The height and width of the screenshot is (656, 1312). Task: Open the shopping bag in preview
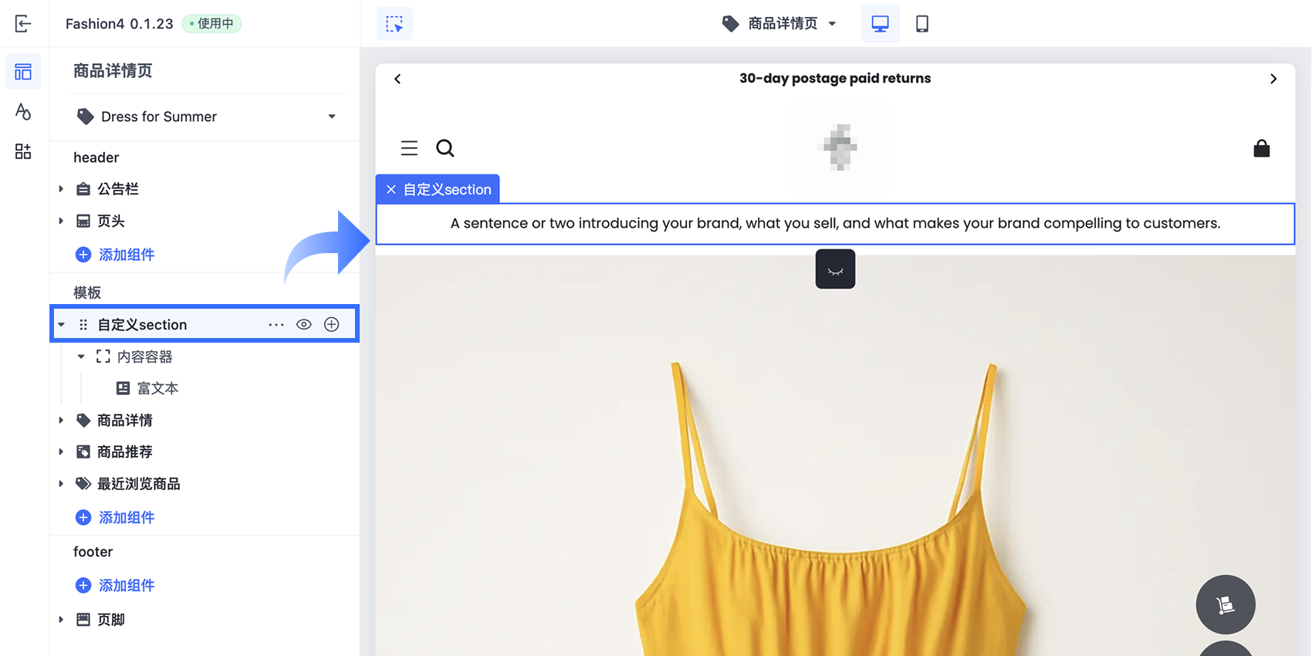(x=1262, y=148)
